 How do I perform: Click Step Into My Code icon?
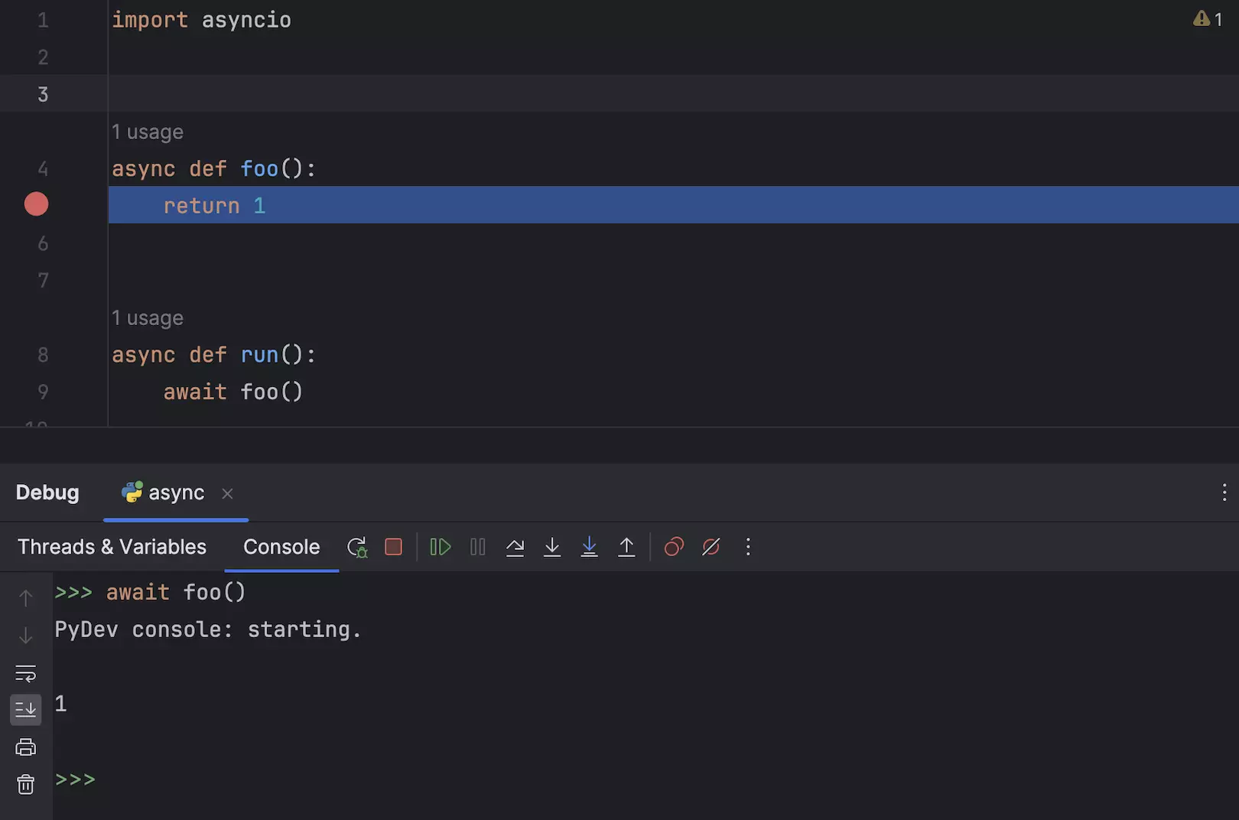coord(589,547)
